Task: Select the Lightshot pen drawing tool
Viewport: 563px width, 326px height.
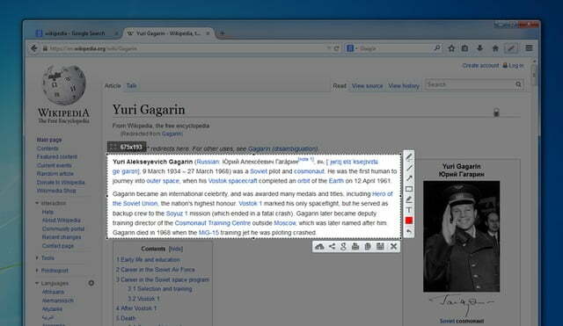Action: (408, 157)
